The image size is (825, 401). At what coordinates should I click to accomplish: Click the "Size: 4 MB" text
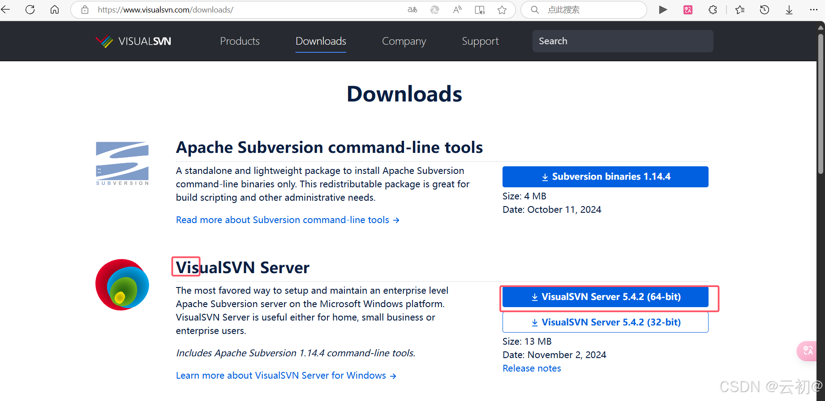click(524, 196)
